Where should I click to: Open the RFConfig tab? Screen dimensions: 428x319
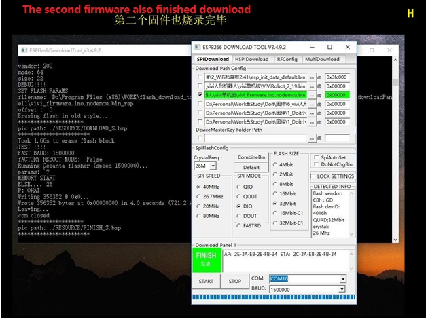tap(287, 59)
